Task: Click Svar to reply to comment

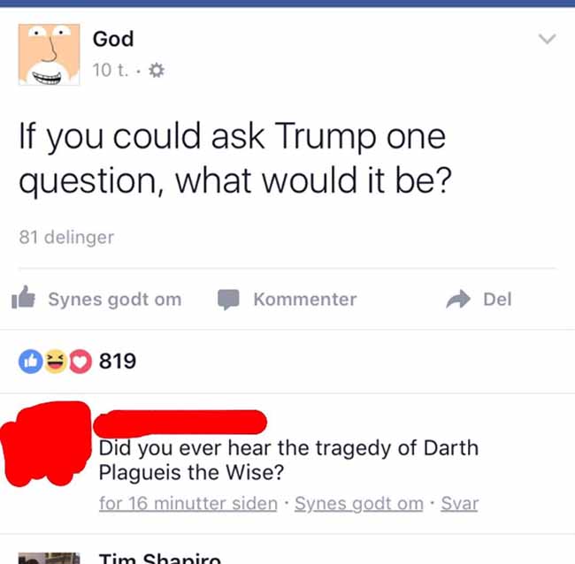Action: coord(459,504)
